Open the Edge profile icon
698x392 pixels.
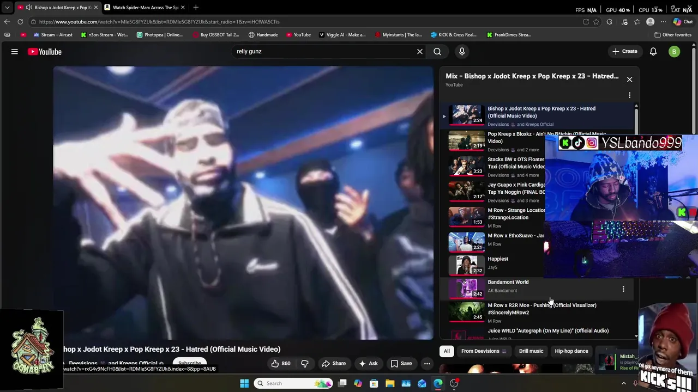pyautogui.click(x=650, y=22)
